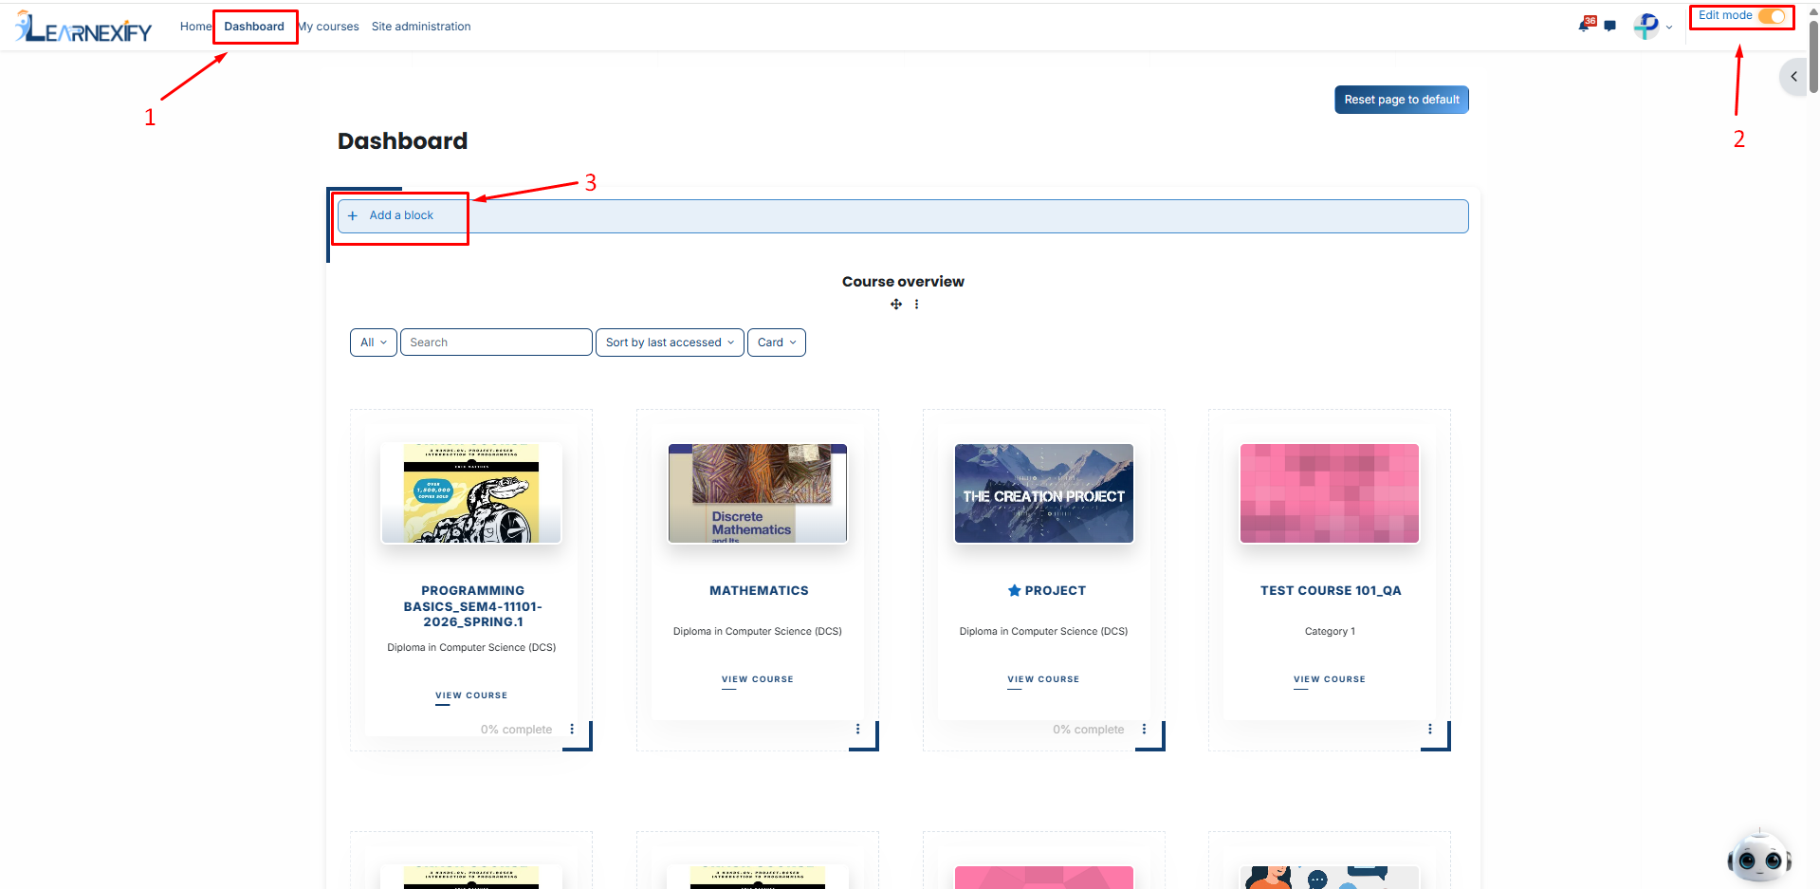Viewport: 1820px width, 889px height.
Task: Click the move icon under Course overview
Action: coord(896,305)
